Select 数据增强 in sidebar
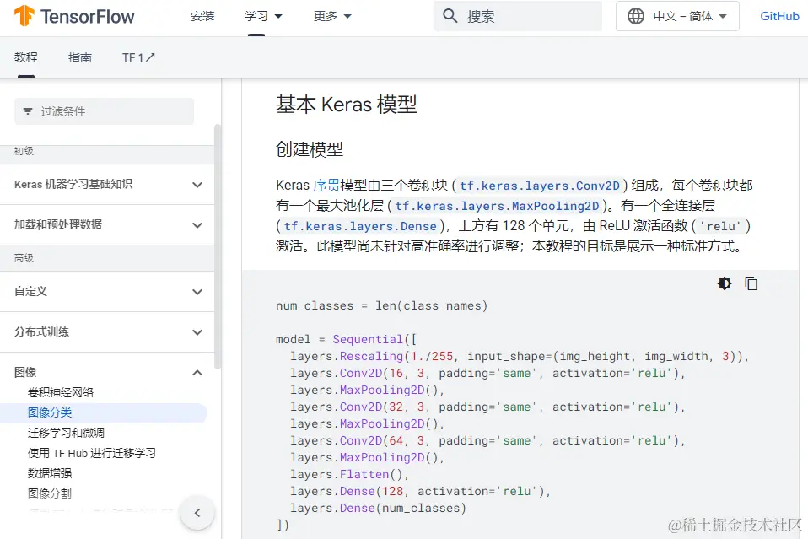 click(50, 473)
